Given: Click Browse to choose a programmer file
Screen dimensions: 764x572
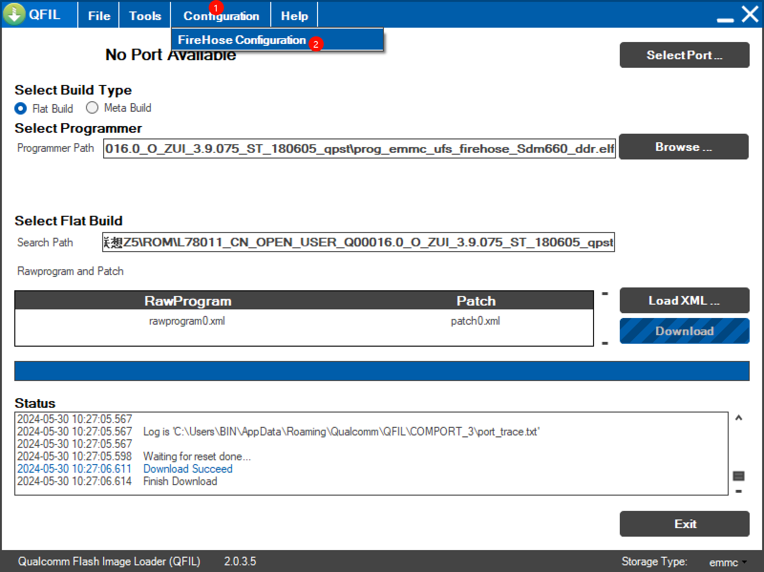Looking at the screenshot, I should pyautogui.click(x=684, y=147).
